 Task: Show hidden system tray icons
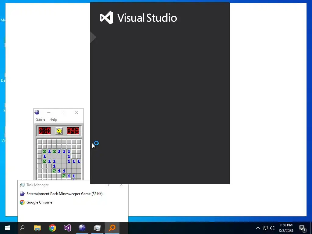tap(258, 228)
